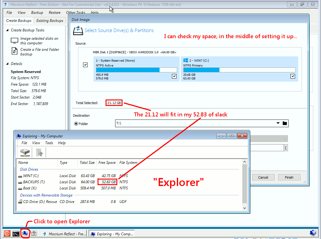Click the Finish button
This screenshot has width=321, height=239.
pos(289,177)
